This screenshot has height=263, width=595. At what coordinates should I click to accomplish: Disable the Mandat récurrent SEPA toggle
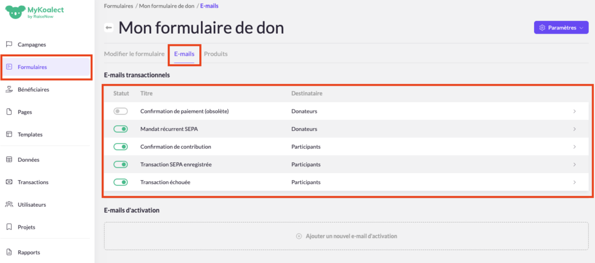(120, 129)
